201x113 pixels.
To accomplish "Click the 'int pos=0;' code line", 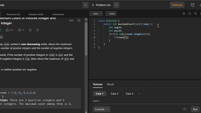I will tap(115, 31).
